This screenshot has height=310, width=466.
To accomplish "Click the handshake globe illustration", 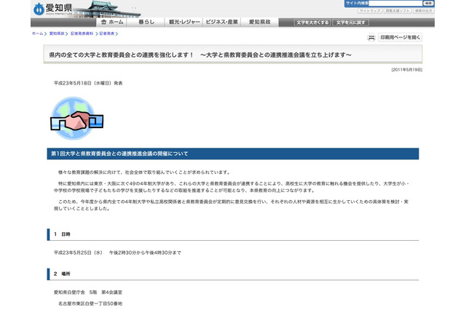I will [76, 118].
